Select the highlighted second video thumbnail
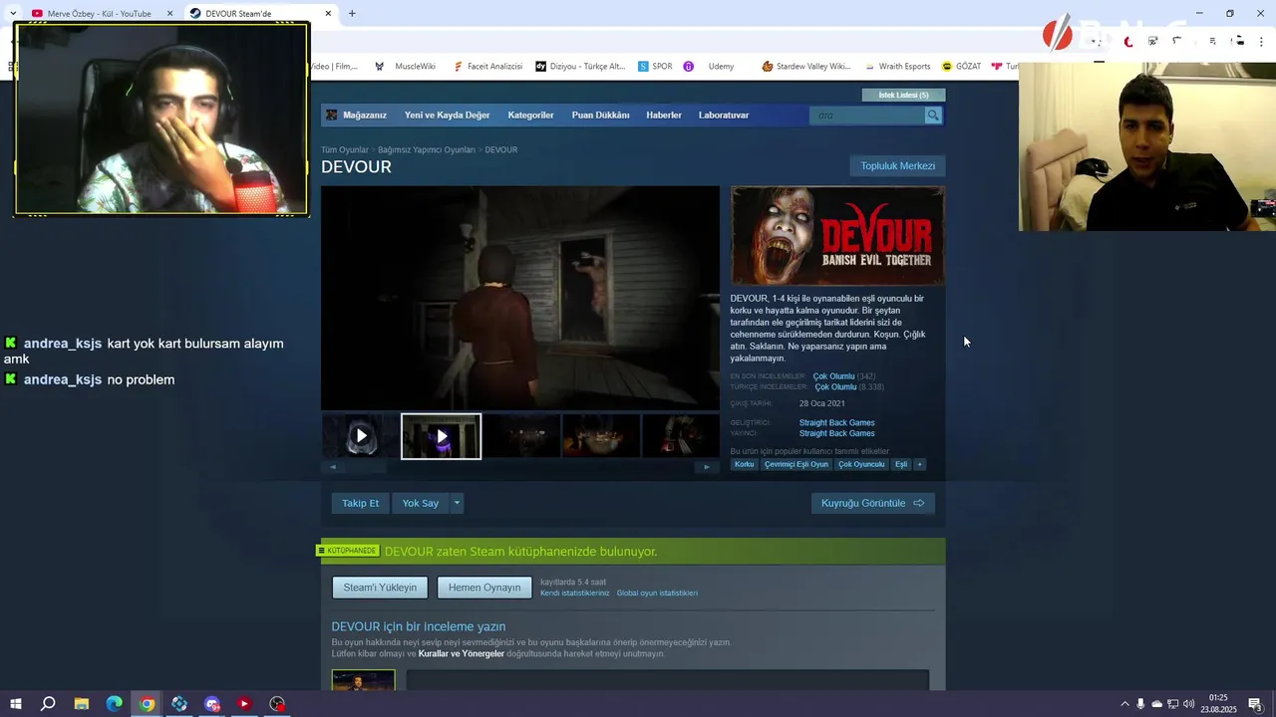Image resolution: width=1276 pixels, height=717 pixels. coord(441,436)
